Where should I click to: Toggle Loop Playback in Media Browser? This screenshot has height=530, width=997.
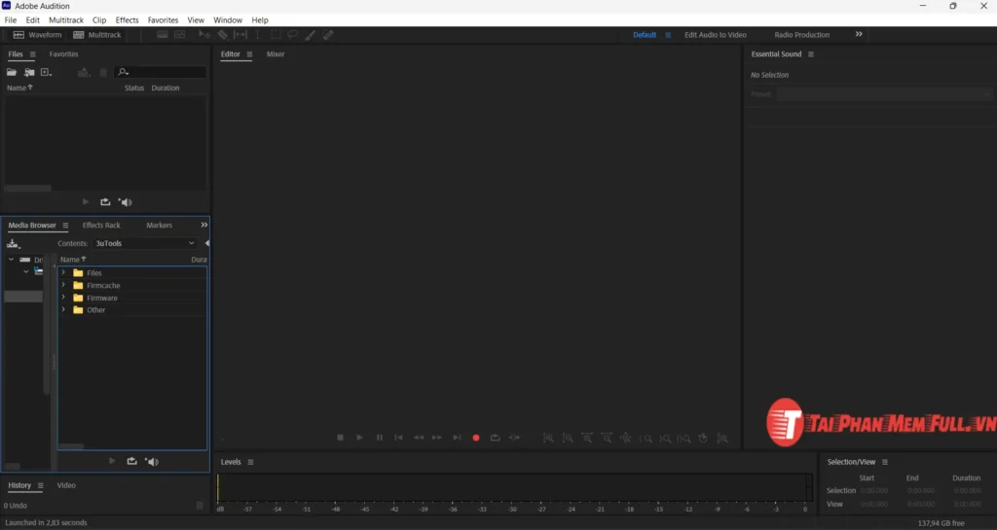pyautogui.click(x=131, y=462)
